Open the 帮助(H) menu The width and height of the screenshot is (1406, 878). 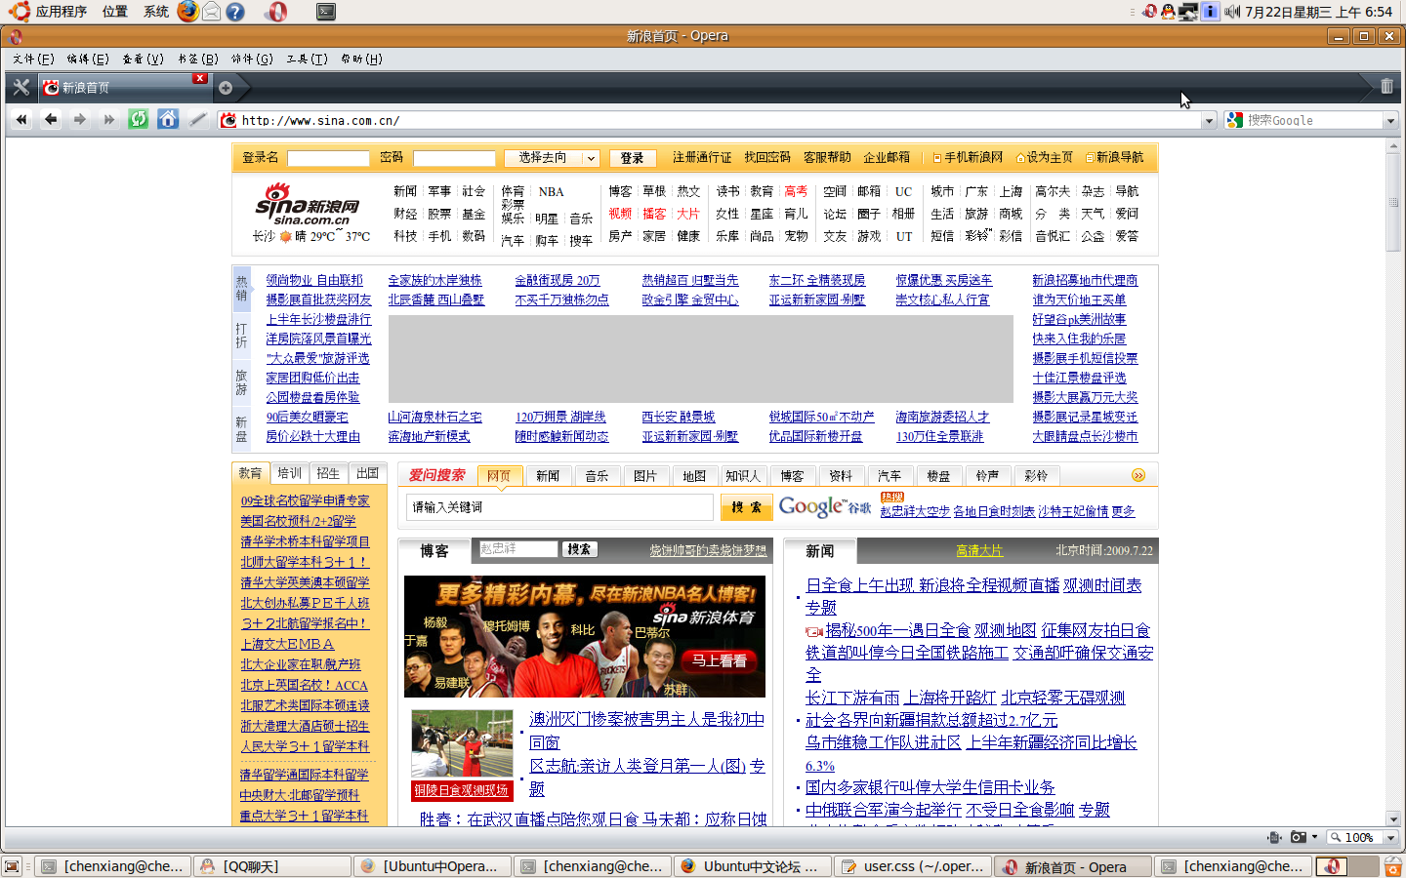(x=361, y=59)
